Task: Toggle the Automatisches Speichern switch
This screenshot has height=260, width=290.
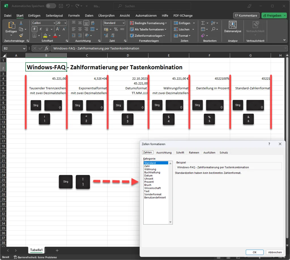Action: click(x=51, y=6)
